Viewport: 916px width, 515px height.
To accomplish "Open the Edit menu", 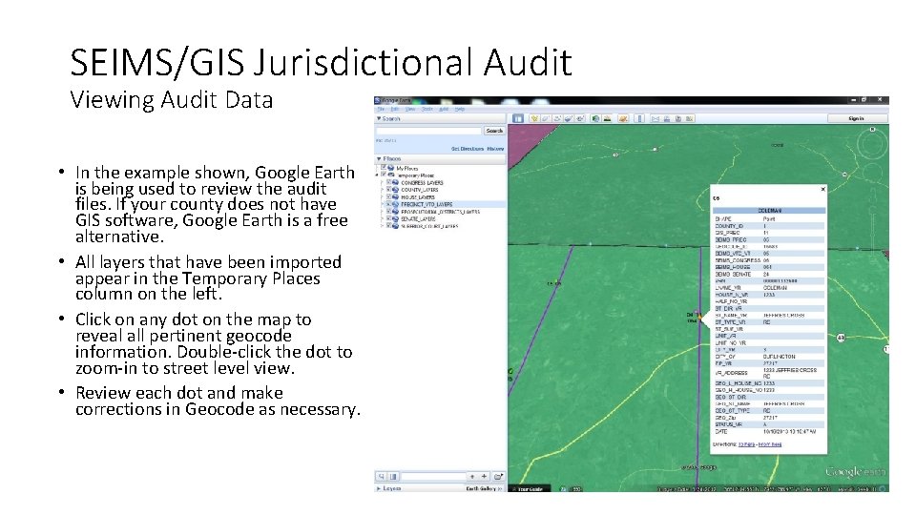I will pyautogui.click(x=394, y=109).
